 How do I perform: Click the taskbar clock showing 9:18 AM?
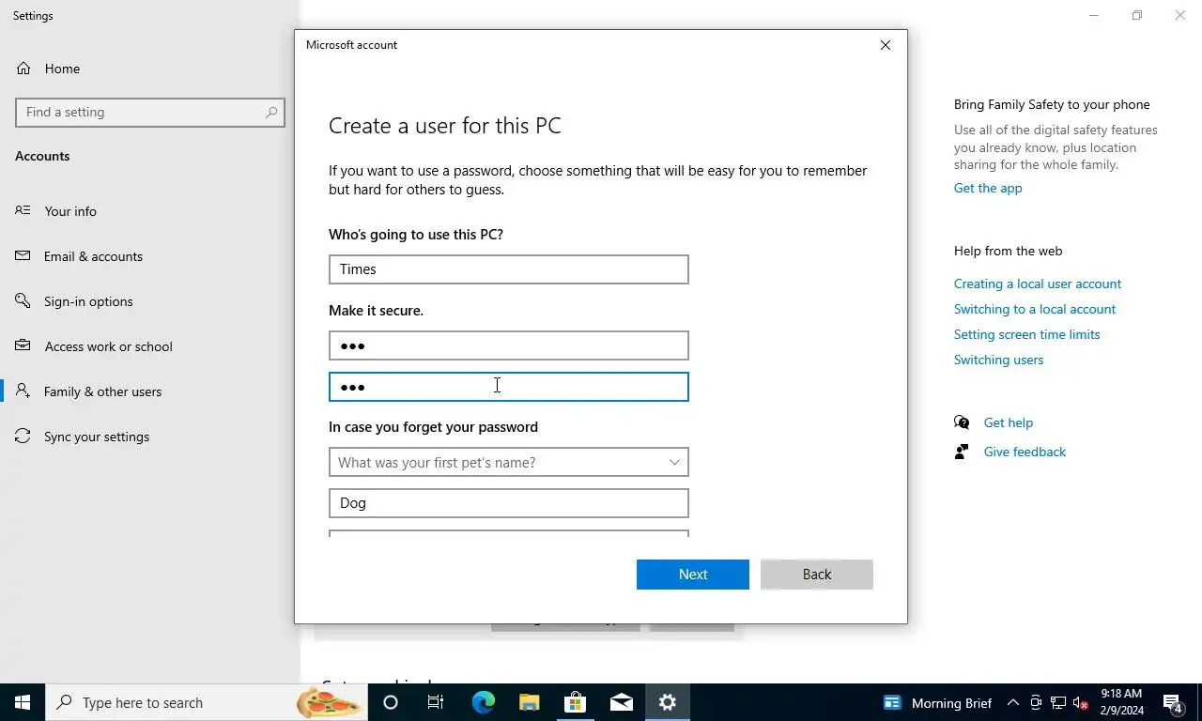[1121, 702]
